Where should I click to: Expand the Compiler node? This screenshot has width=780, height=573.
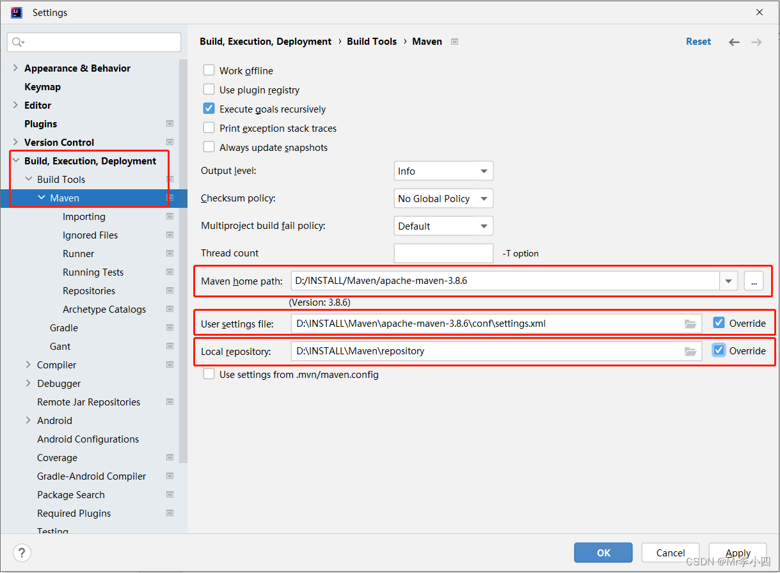[29, 365]
